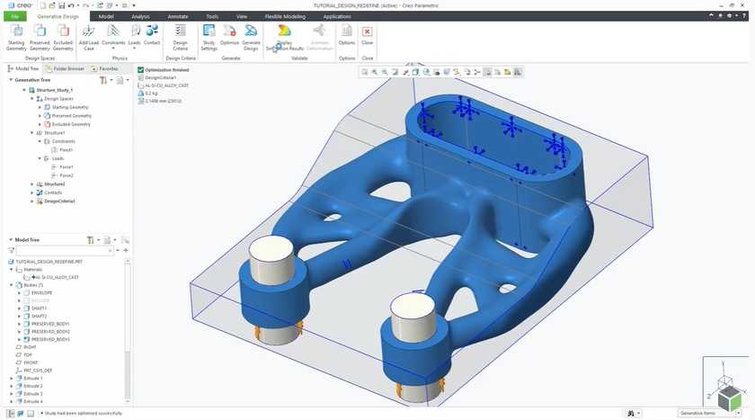Viewport: 755px width, 420px height.
Task: Collapse the Structure_Study_1 tree node
Action: 25,90
